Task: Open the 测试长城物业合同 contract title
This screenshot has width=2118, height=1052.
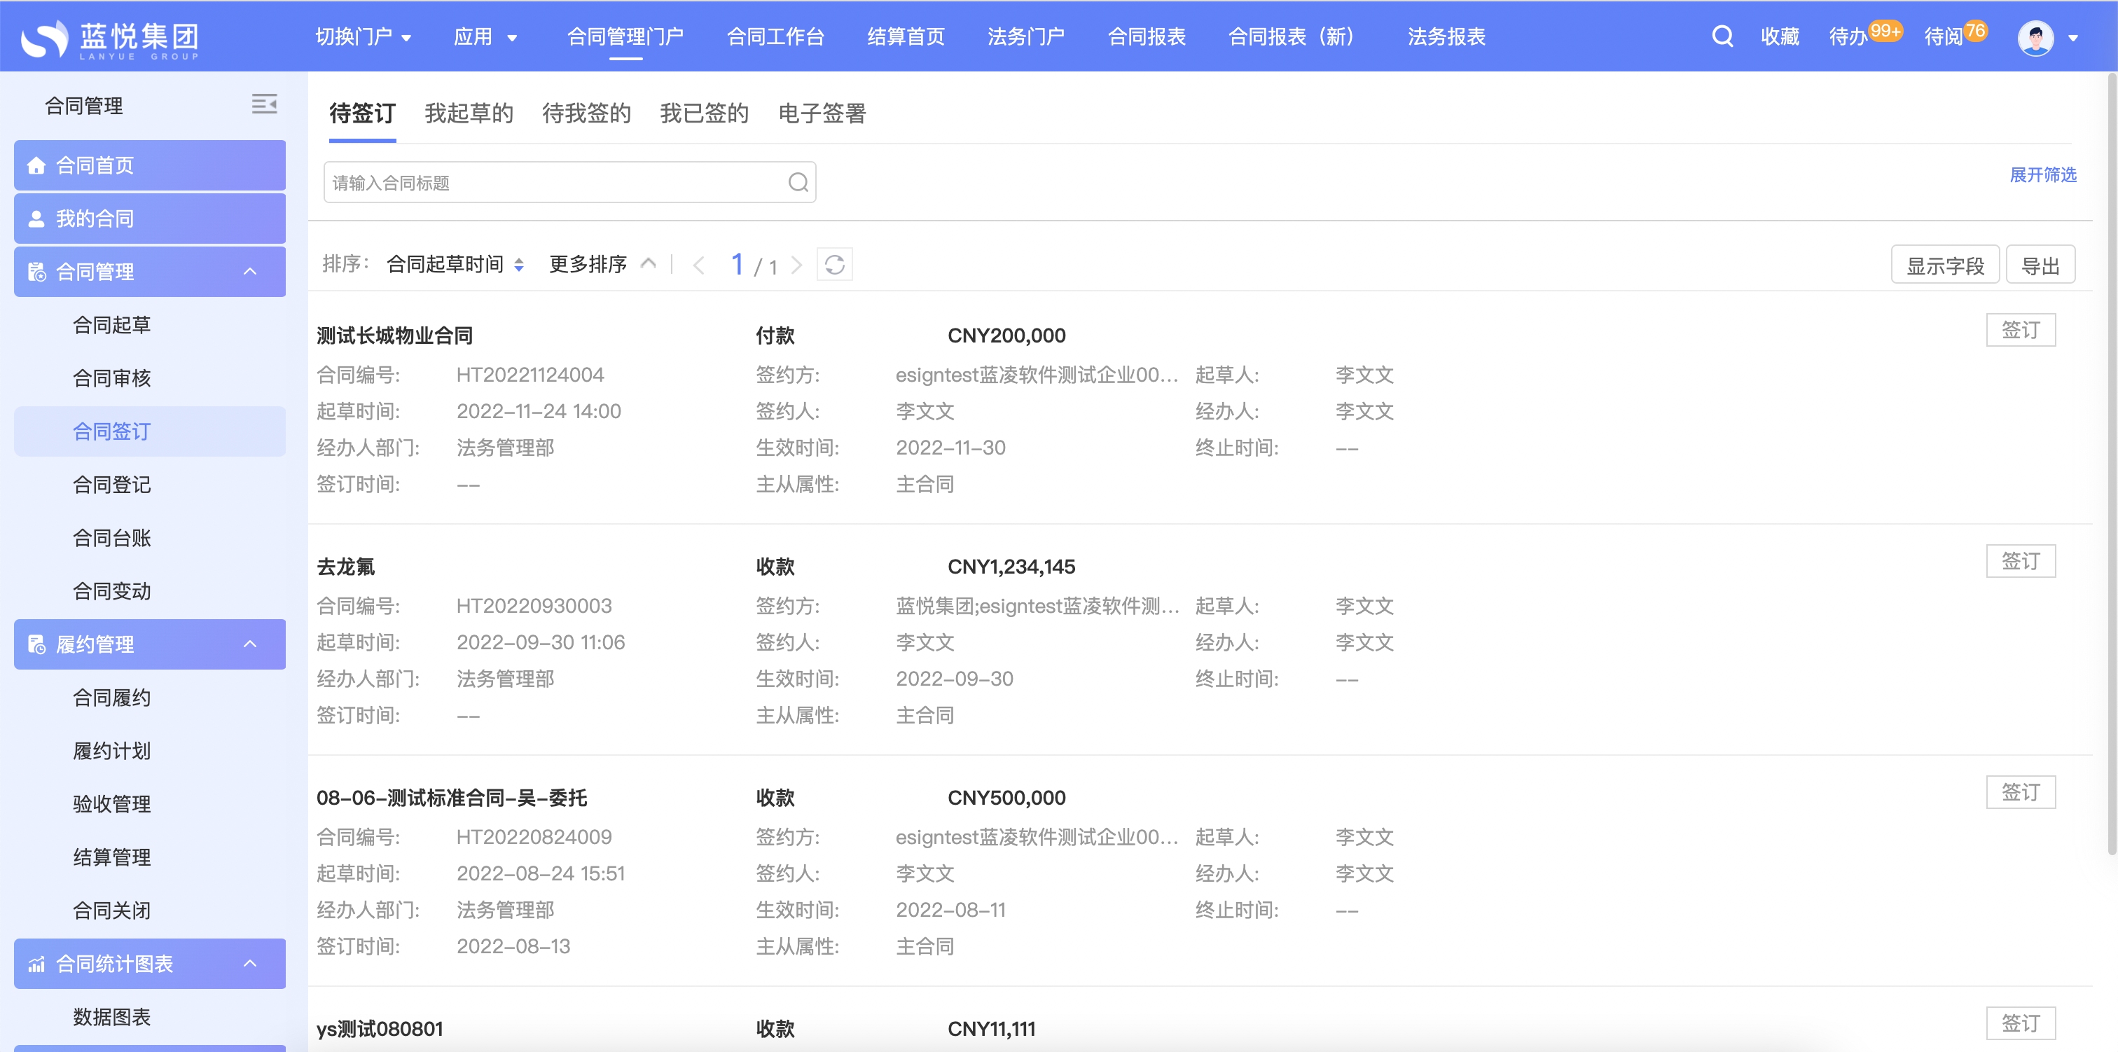Action: pos(394,335)
